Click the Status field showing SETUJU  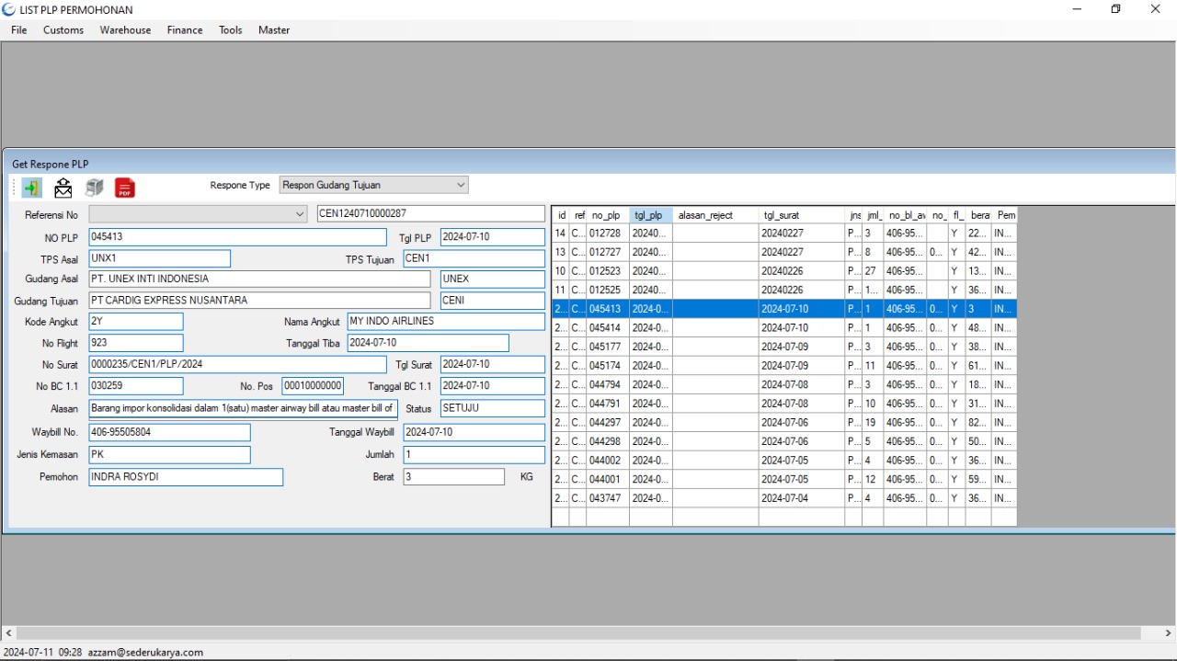pos(492,408)
